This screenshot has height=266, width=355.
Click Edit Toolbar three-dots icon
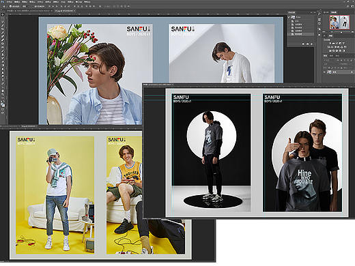[3, 98]
